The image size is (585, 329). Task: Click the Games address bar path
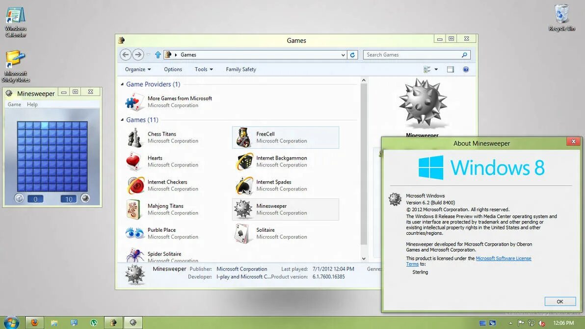(188, 55)
